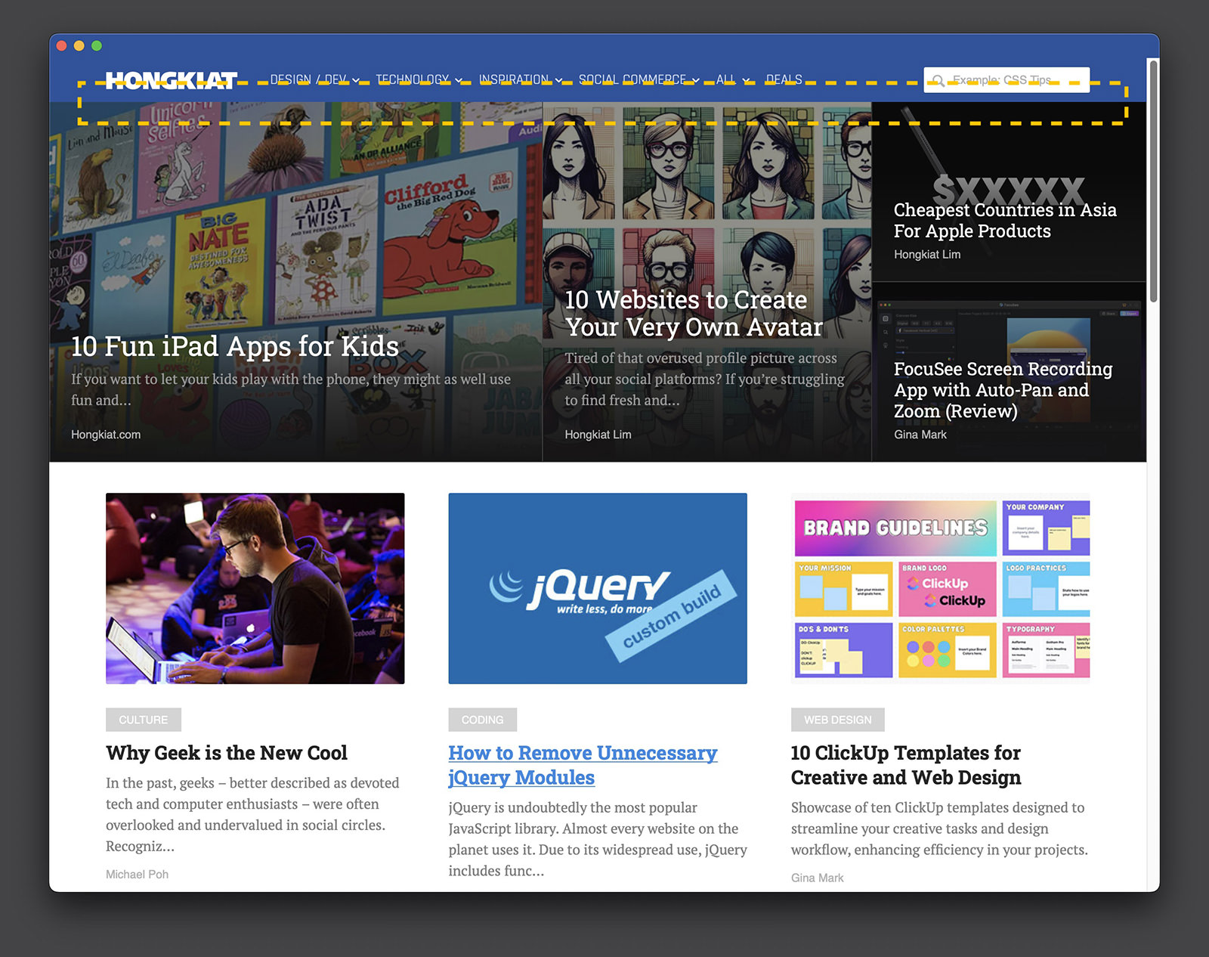Click author Michael Poh
1209x957 pixels.
click(137, 875)
